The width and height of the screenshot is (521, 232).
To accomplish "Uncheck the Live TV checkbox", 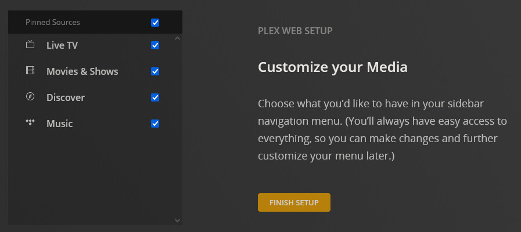I will pyautogui.click(x=155, y=45).
